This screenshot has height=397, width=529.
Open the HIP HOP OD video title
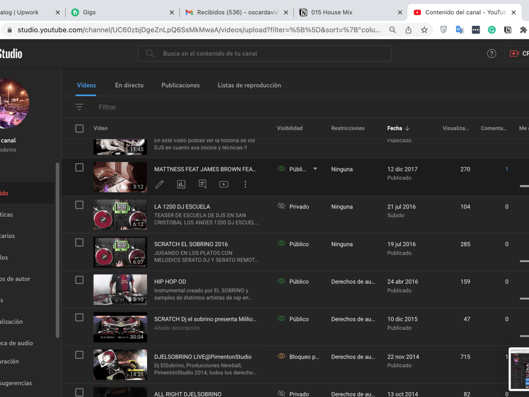point(170,282)
